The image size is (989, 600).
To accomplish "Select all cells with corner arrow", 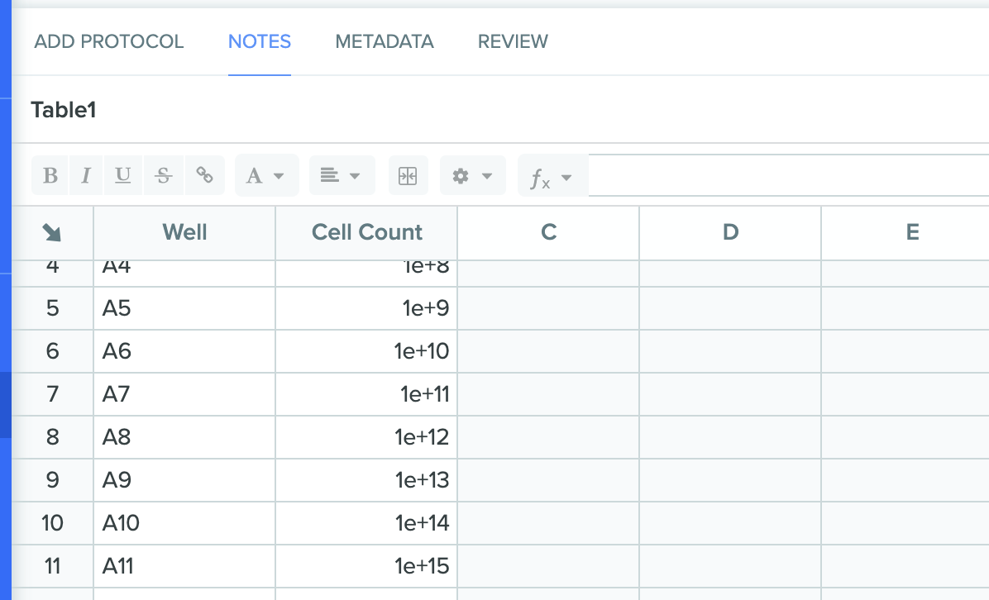I will (52, 232).
